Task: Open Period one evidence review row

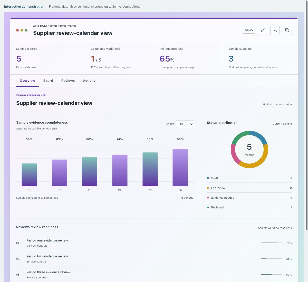Action: click(154, 243)
